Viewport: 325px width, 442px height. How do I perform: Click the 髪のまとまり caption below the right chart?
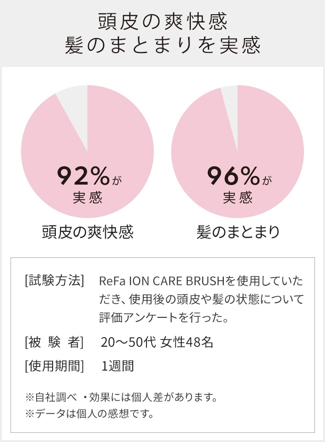[238, 232]
